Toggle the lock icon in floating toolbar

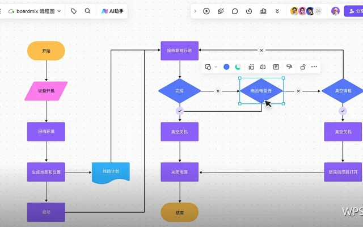(302, 67)
